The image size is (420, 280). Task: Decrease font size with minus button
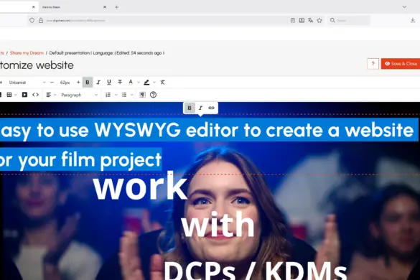52,83
